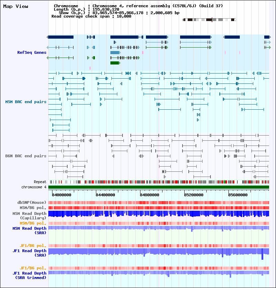Image resolution: width=276 pixels, height=288 pixels.
Task: Click the 84400000 ruler position label
Action: tap(105, 195)
